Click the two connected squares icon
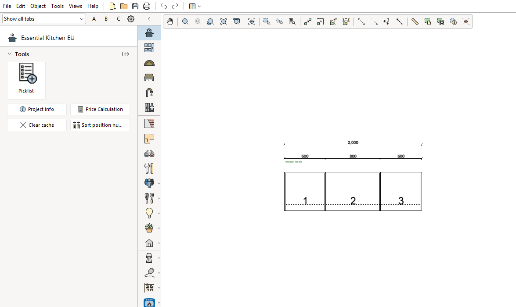Screen dimensions: 516x307 pos(308,21)
